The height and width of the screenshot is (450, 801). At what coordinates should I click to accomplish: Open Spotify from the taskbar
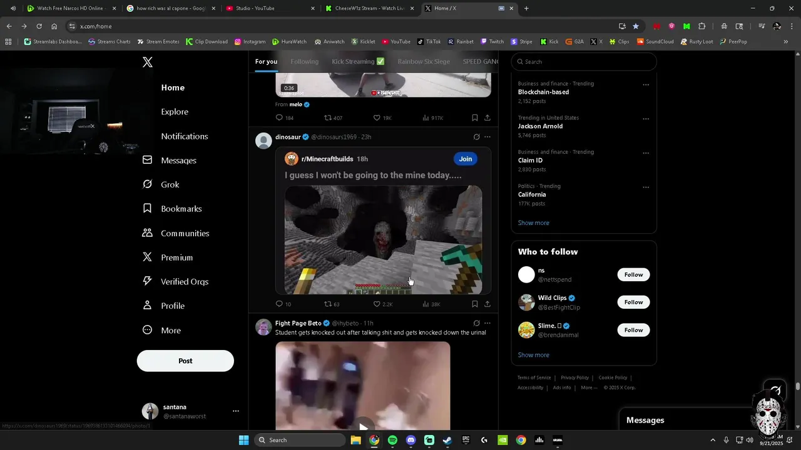[392, 440]
